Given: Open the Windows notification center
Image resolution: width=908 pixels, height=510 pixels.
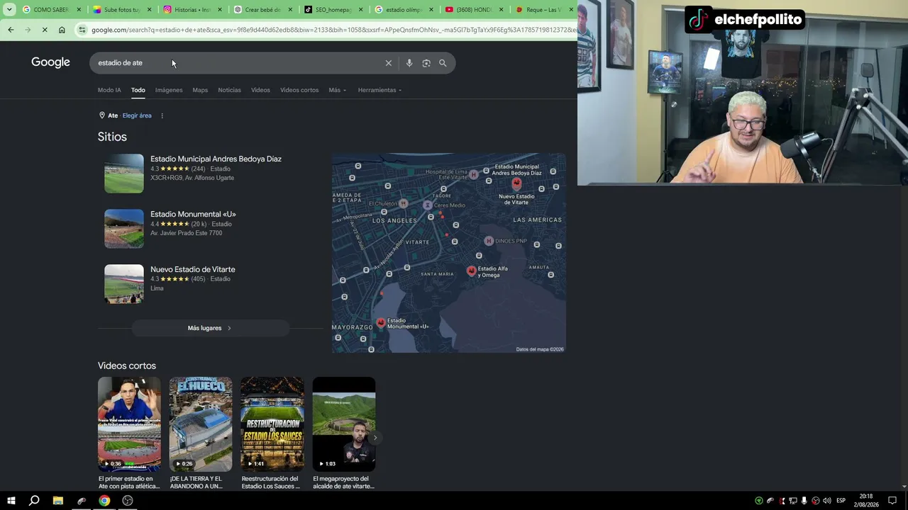Looking at the screenshot, I should tap(892, 501).
